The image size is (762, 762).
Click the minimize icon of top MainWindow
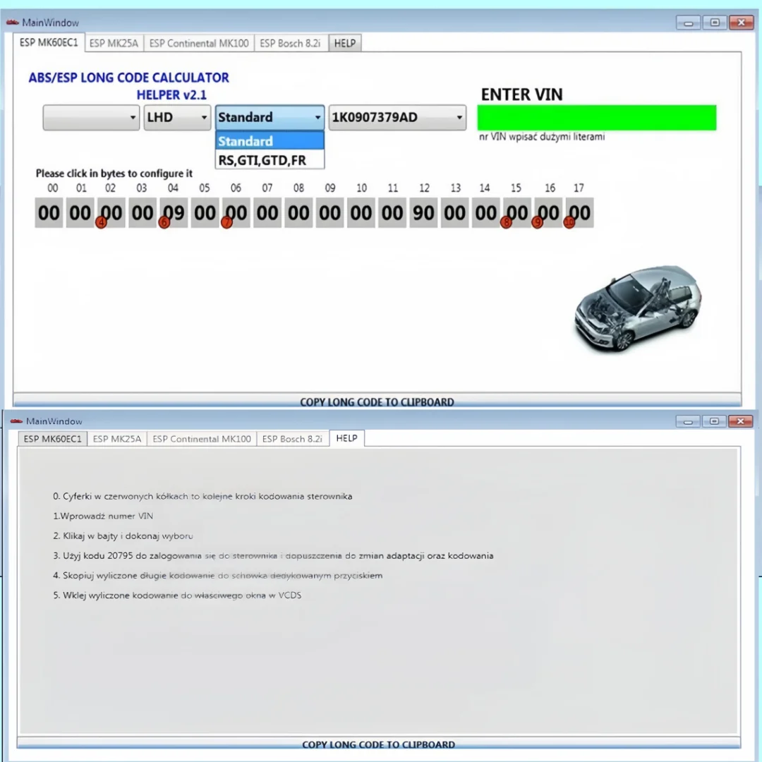tap(687, 22)
